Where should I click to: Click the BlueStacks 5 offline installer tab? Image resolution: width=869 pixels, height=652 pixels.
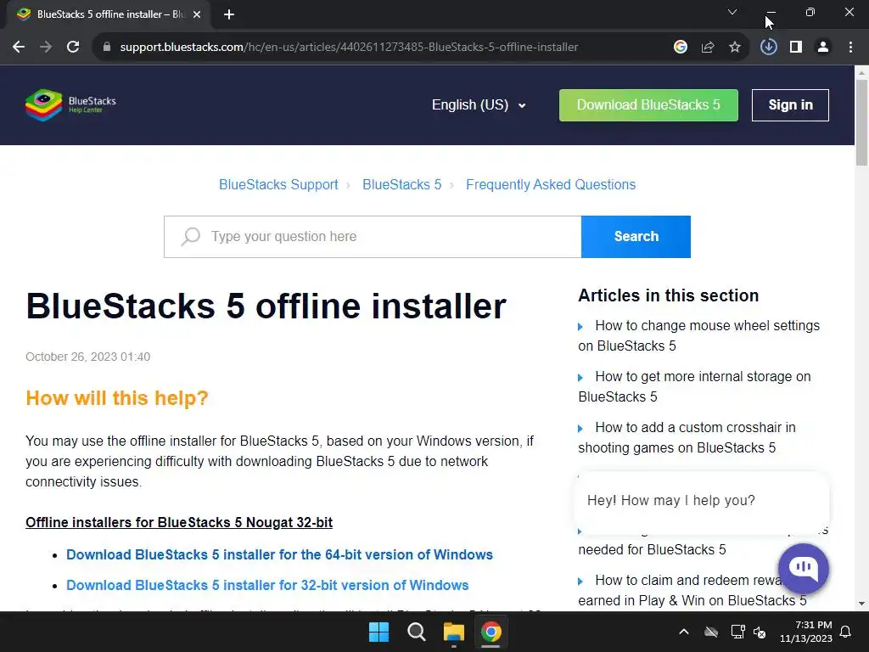click(109, 14)
